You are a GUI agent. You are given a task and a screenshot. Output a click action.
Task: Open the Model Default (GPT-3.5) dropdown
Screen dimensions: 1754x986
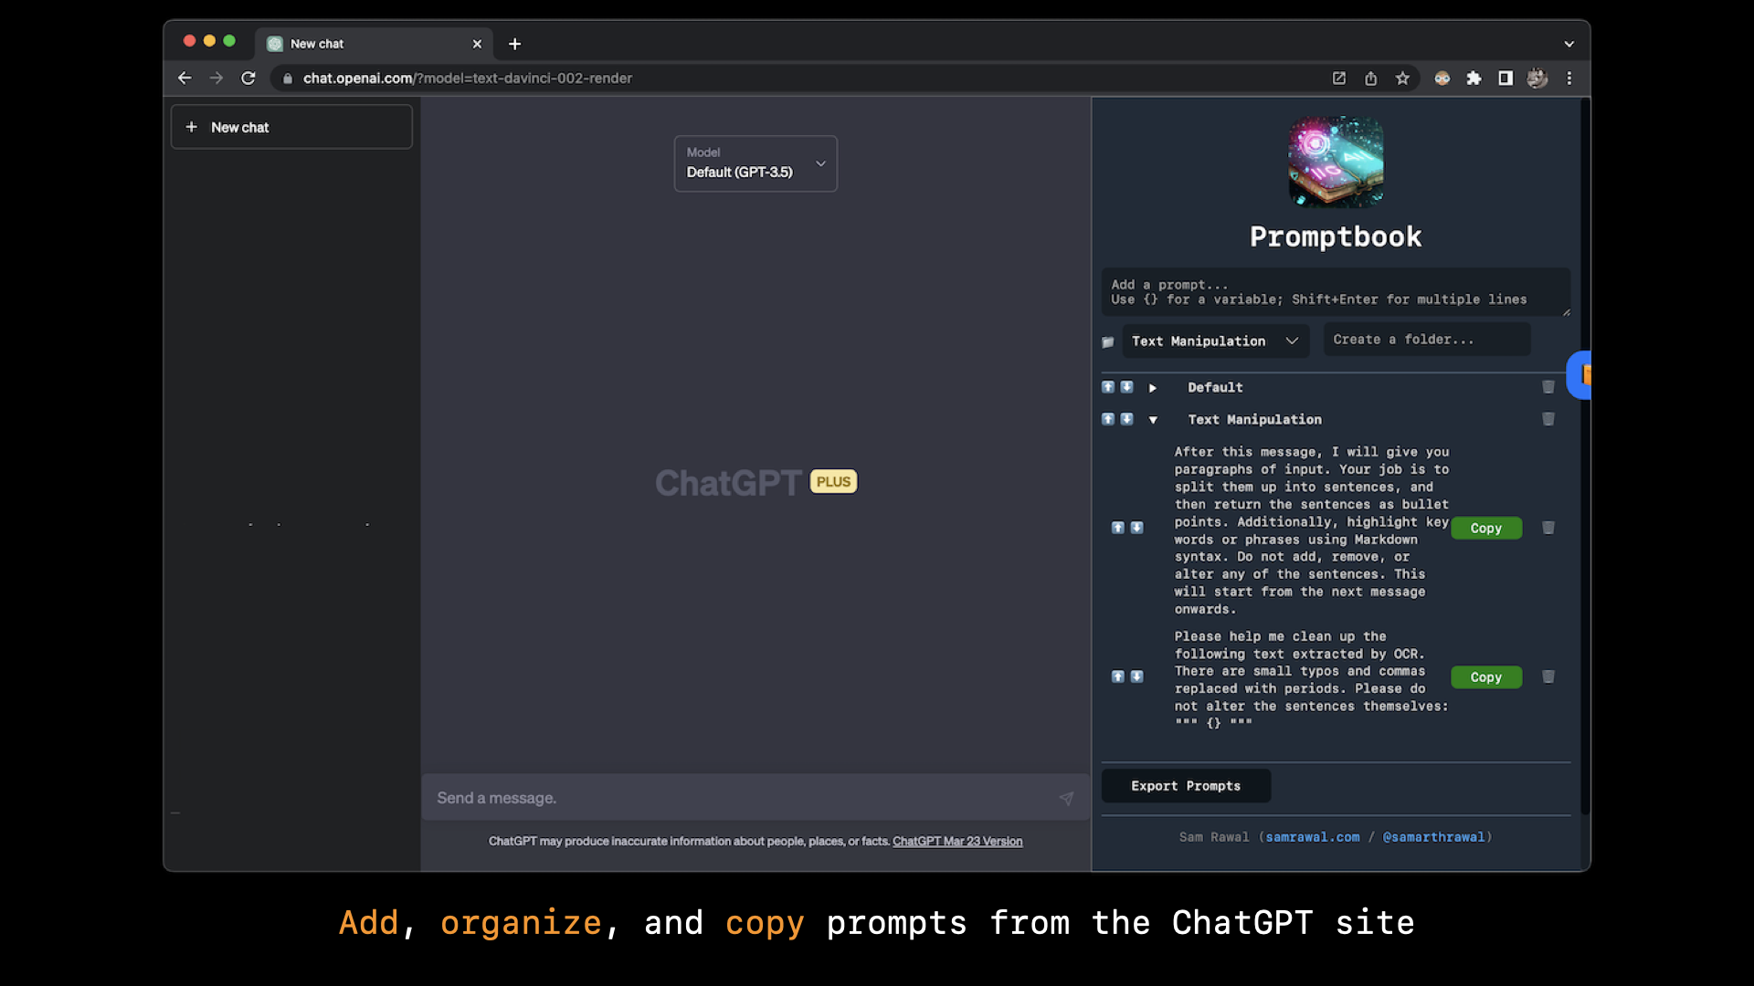click(x=755, y=163)
